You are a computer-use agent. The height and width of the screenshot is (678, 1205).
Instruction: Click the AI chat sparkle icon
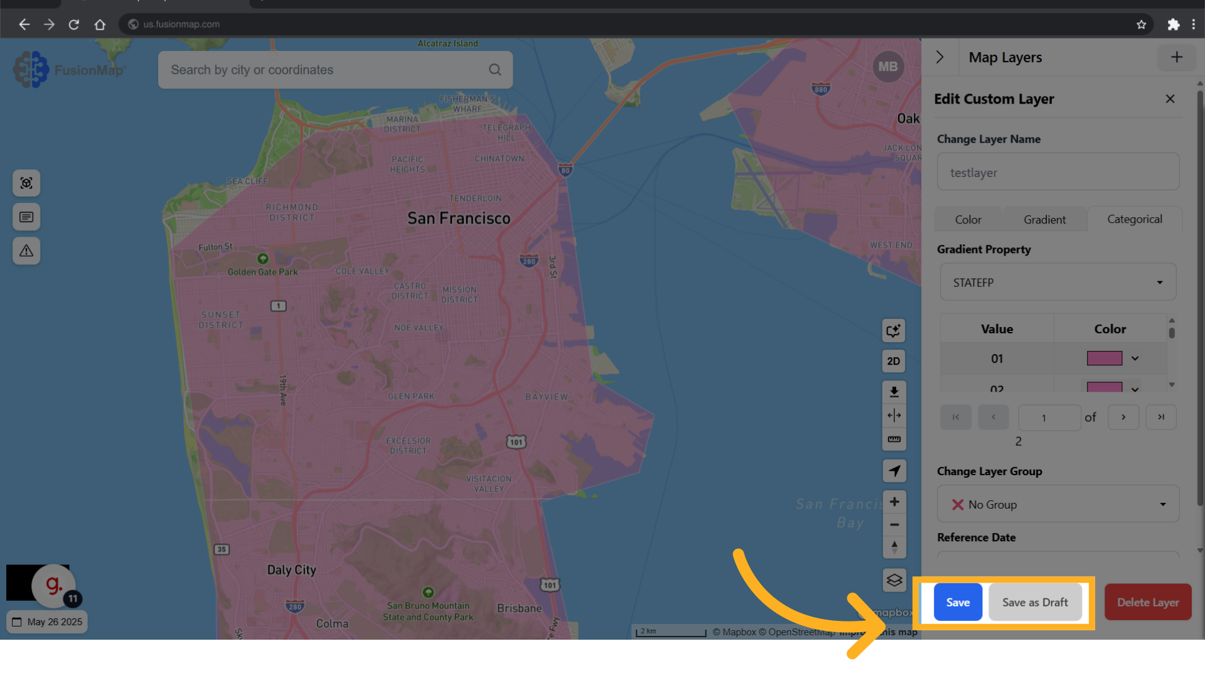(894, 331)
